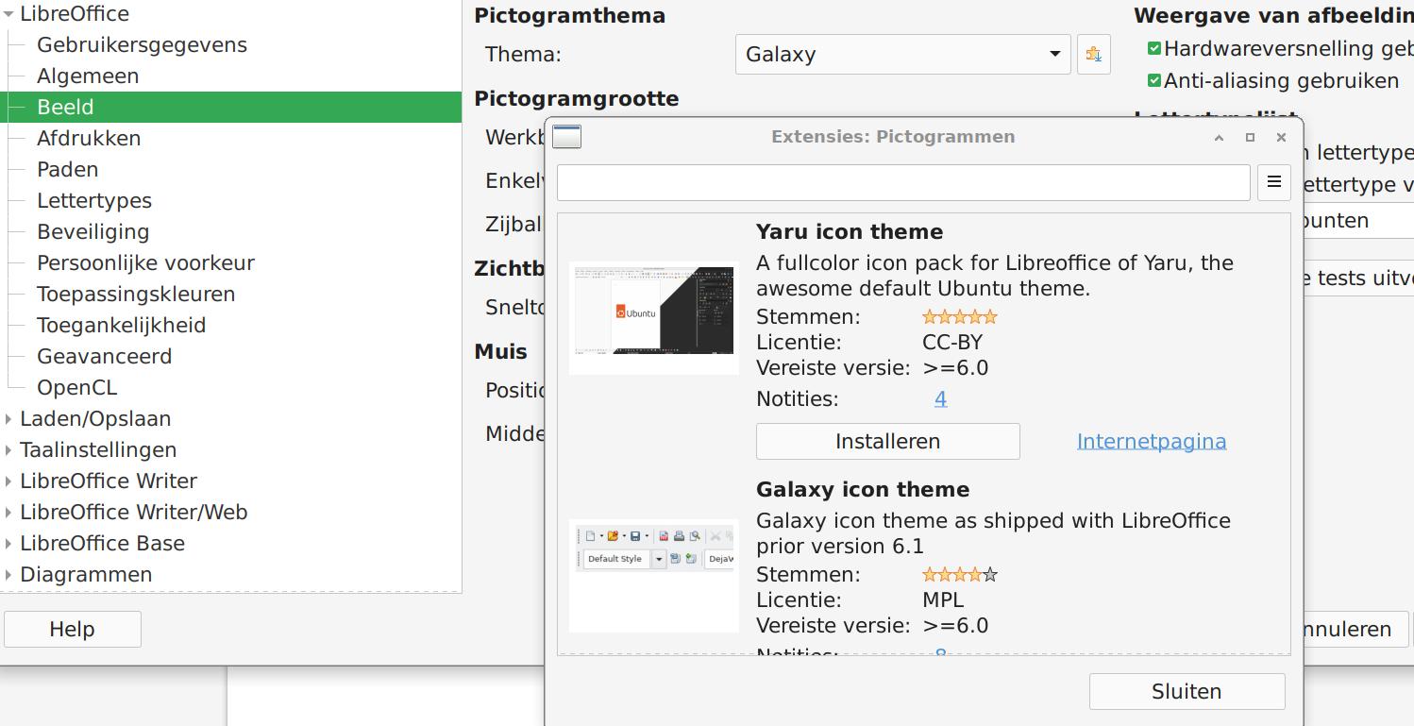Click the Galaxy icon theme star rating

959,574
